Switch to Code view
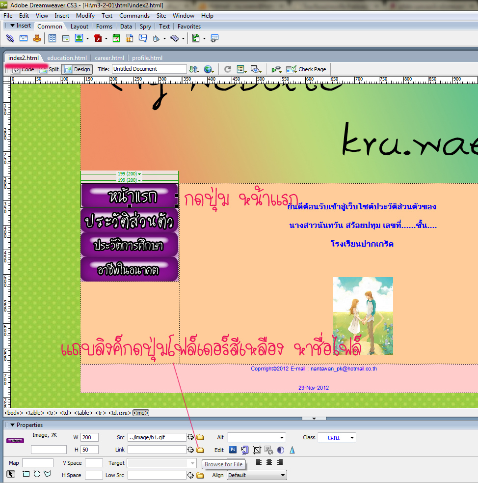The height and width of the screenshot is (483, 478). (24, 69)
